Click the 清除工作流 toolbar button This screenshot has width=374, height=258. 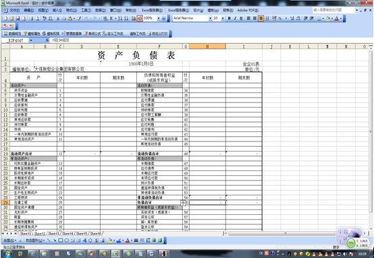point(138,34)
